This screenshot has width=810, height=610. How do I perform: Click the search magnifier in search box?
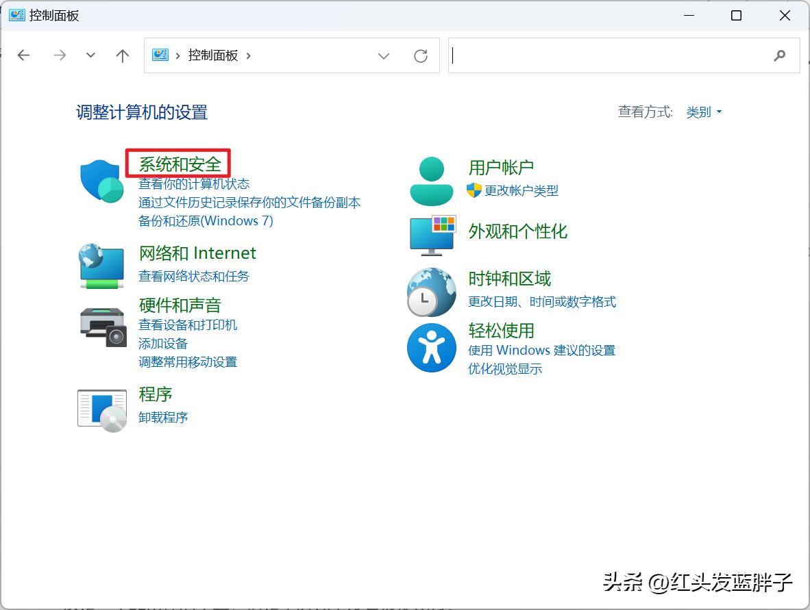(781, 55)
